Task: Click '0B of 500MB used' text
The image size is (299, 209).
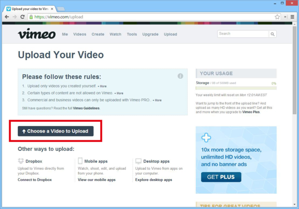Action: (x=224, y=83)
